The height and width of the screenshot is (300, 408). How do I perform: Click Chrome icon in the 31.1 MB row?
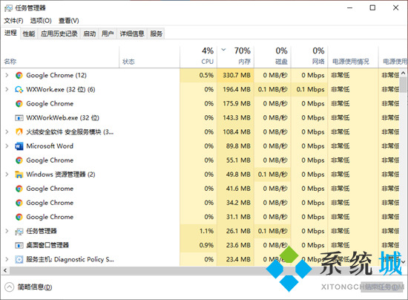19,217
